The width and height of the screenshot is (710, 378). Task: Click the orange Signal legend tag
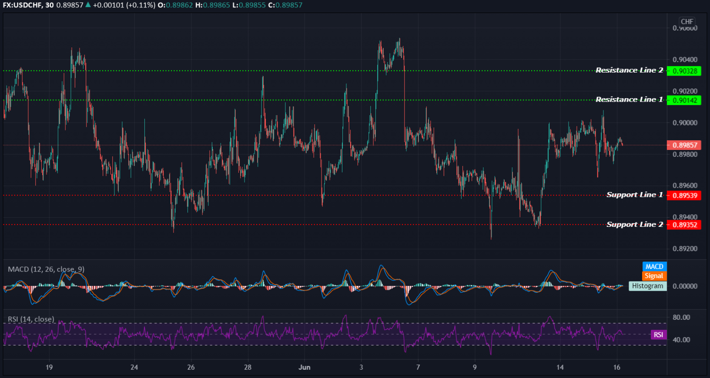(x=654, y=276)
